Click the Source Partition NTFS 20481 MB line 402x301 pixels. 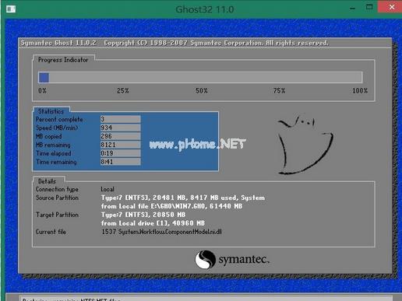point(183,198)
